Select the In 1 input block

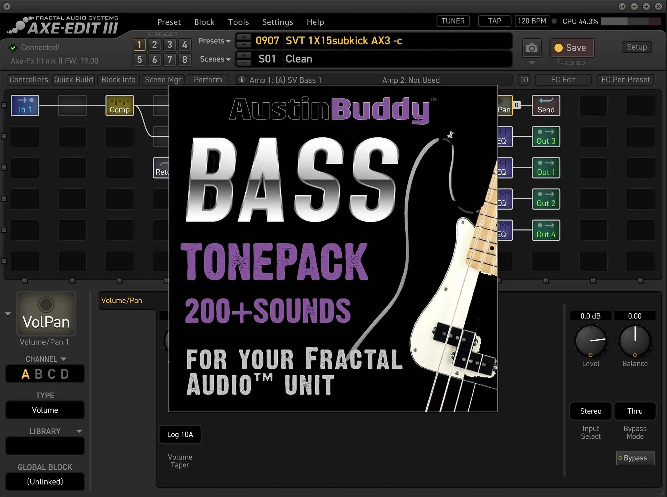(x=25, y=106)
